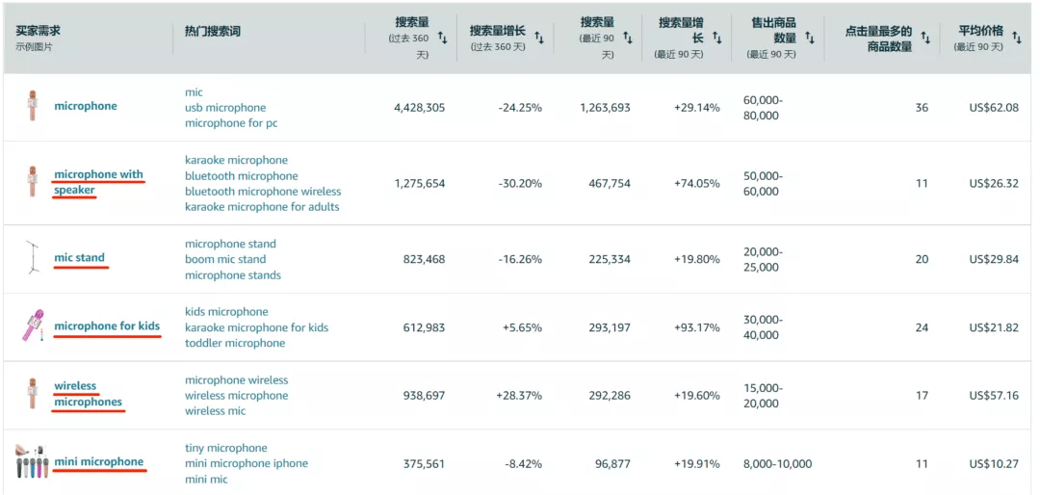Viewport: 1040px width, 495px height.
Task: Open the microphone for kids niche
Action: (107, 326)
